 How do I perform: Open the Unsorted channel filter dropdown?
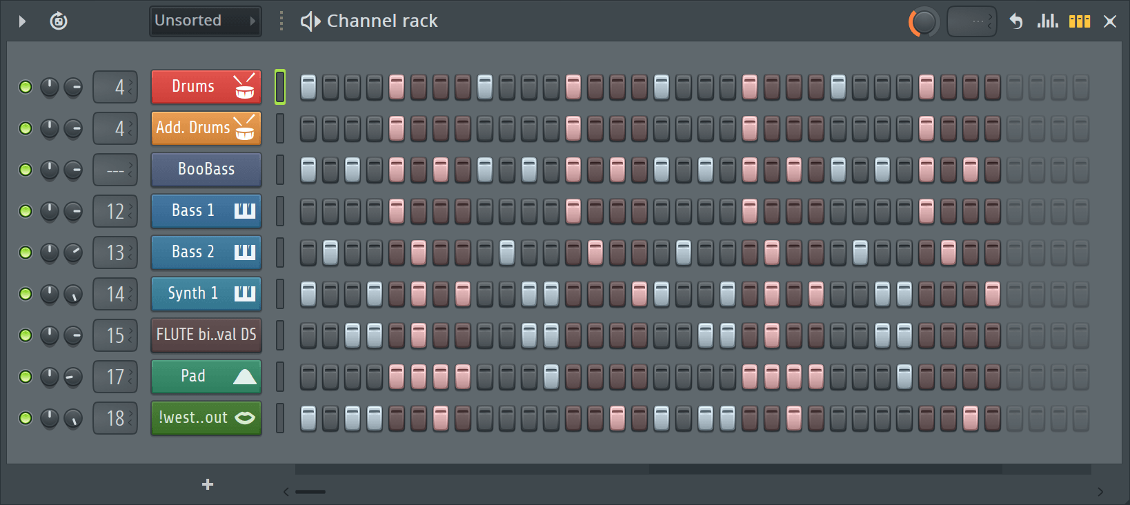point(206,21)
